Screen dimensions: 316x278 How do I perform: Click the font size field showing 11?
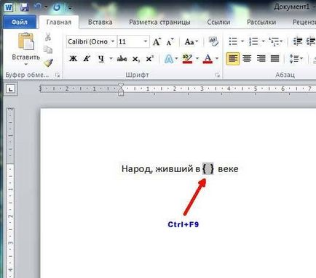click(x=130, y=41)
